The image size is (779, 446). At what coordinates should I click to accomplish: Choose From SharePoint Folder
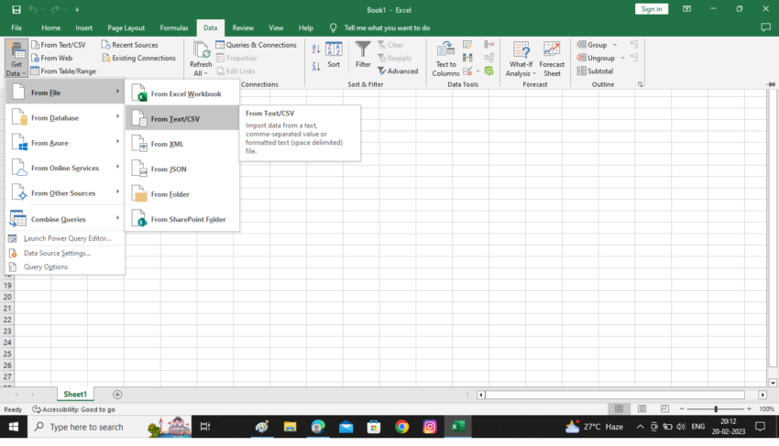182,219
